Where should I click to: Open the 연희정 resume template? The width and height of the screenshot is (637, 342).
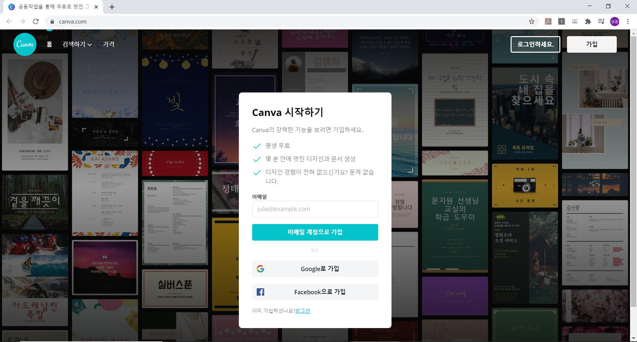175,222
